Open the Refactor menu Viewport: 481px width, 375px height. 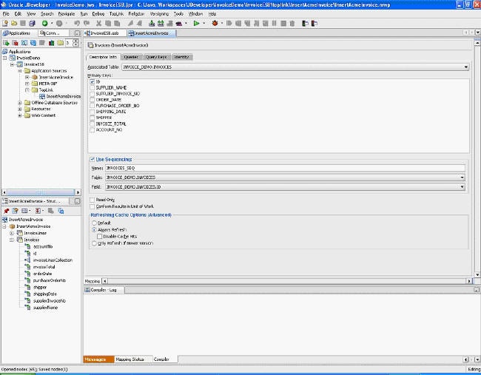click(x=136, y=14)
